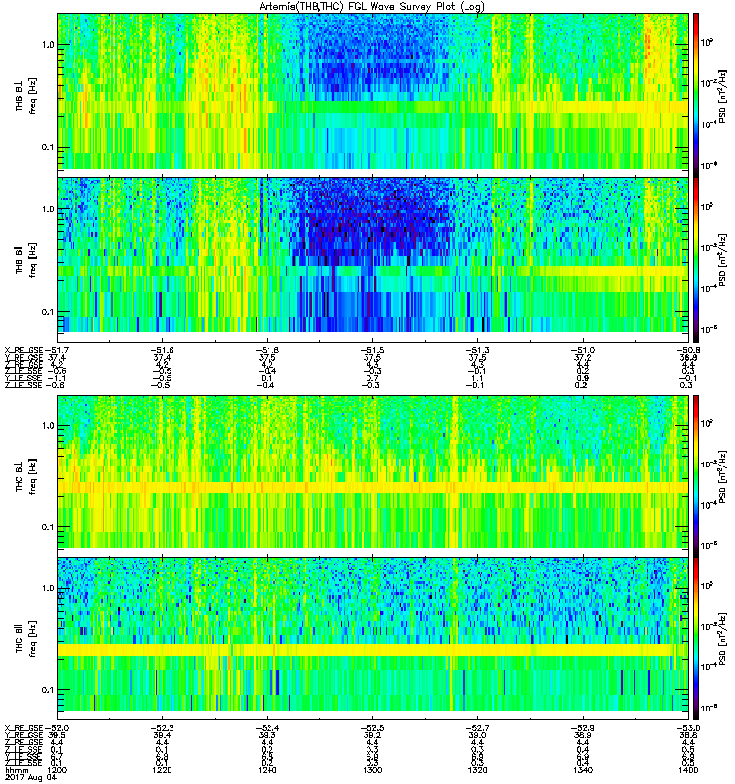
Task: Click the X_RE_GSE value '-50.8'
Action: tap(688, 351)
